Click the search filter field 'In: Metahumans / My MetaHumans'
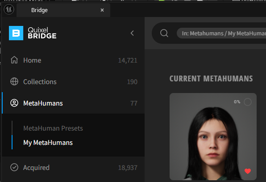 pyautogui.click(x=221, y=33)
